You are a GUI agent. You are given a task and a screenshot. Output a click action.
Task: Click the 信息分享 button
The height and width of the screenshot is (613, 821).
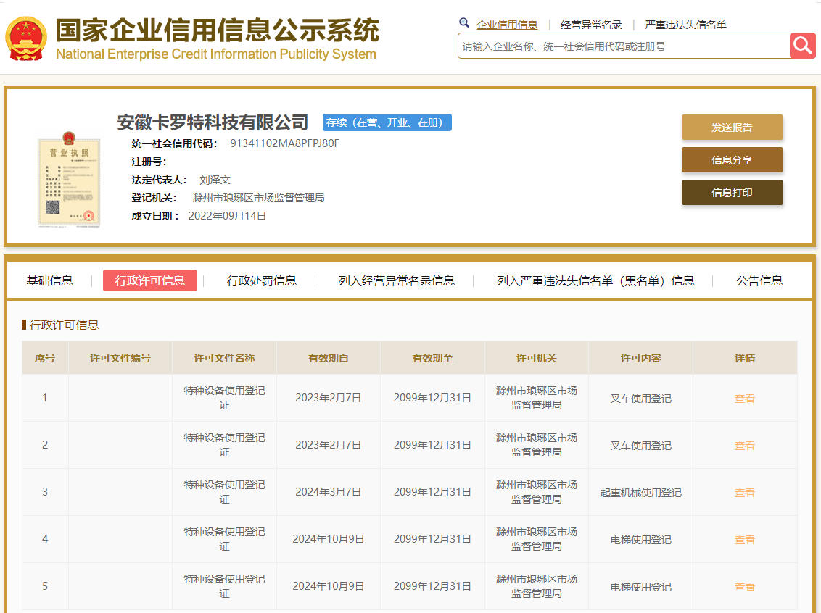(x=732, y=160)
